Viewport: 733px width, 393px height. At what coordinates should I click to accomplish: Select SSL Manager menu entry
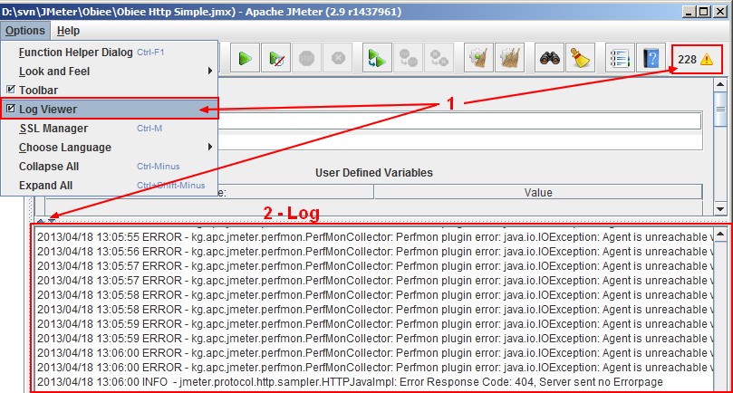click(53, 128)
